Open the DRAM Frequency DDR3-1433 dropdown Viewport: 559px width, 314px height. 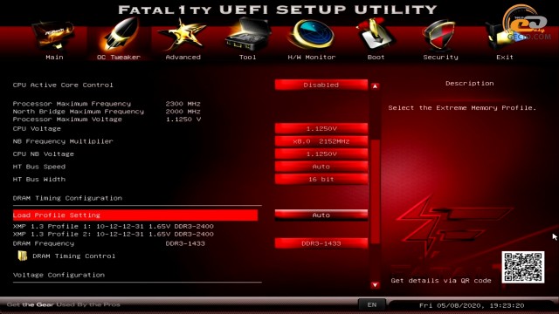(321, 243)
